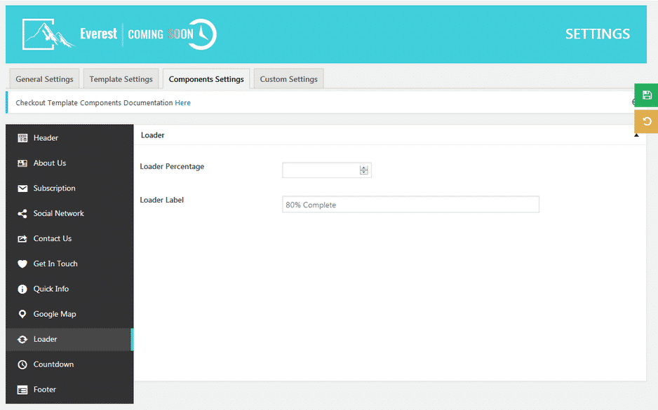The width and height of the screenshot is (658, 410).
Task: Select the Components Settings tab
Action: pos(206,78)
